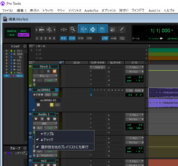Click horizontal zoom in arrow
The width and height of the screenshot is (178, 166).
[x=55, y=30]
